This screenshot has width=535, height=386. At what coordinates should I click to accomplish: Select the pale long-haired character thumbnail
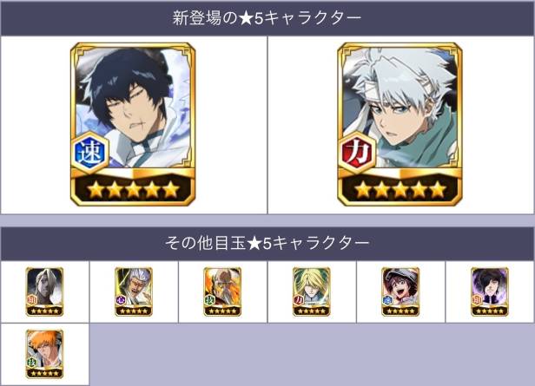point(44,291)
